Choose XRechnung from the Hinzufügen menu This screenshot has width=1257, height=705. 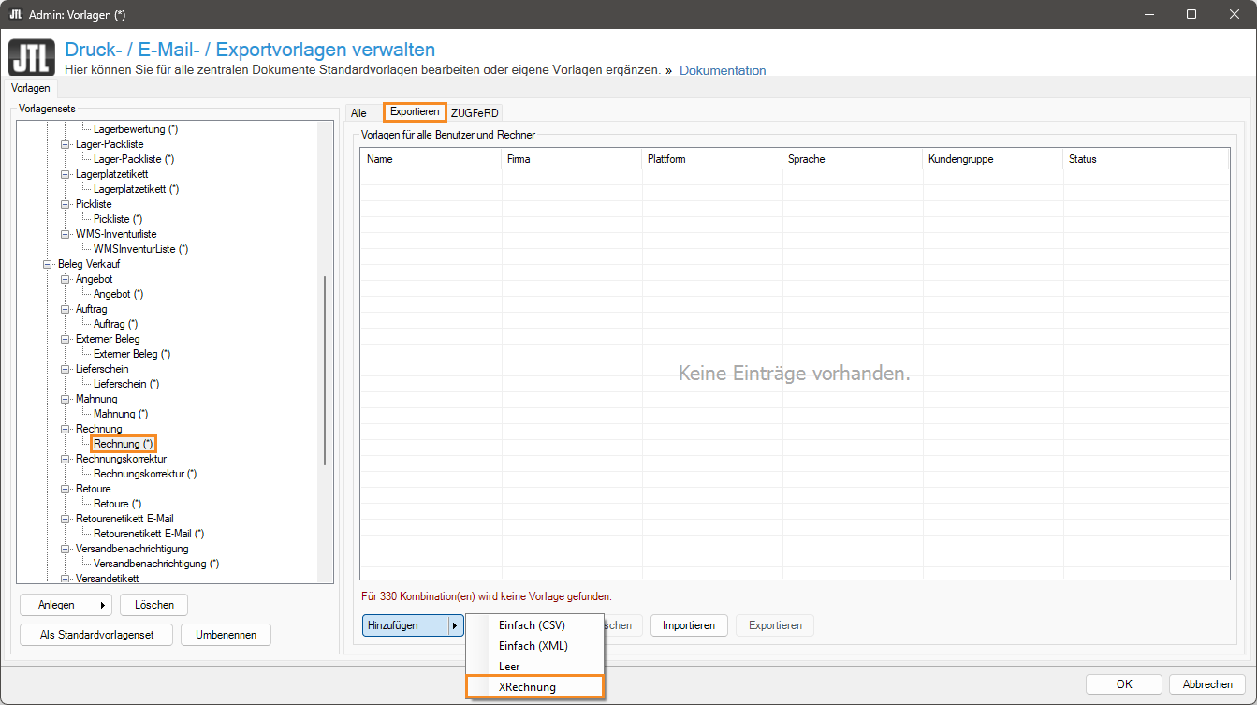click(528, 687)
